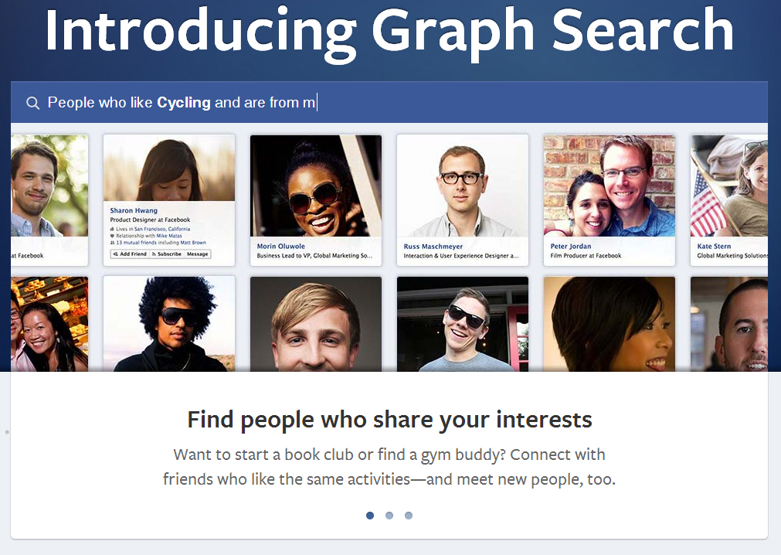The image size is (781, 555).
Task: Click Subscribe on Sharon Hwang's card
Action: (167, 254)
